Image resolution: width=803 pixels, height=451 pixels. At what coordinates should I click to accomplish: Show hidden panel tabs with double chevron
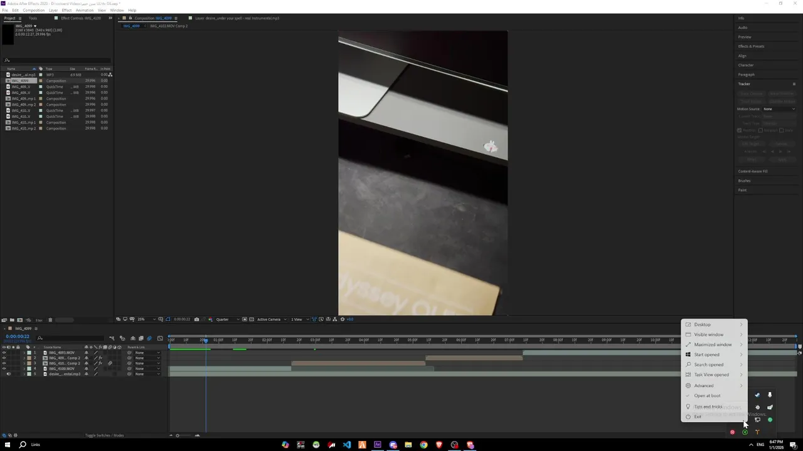tap(110, 18)
